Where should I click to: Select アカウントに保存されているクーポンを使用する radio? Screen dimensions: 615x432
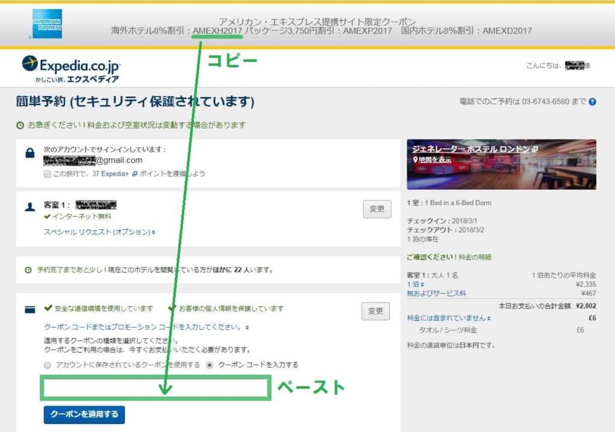click(x=47, y=365)
